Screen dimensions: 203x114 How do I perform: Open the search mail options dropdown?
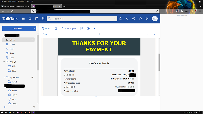115,19
